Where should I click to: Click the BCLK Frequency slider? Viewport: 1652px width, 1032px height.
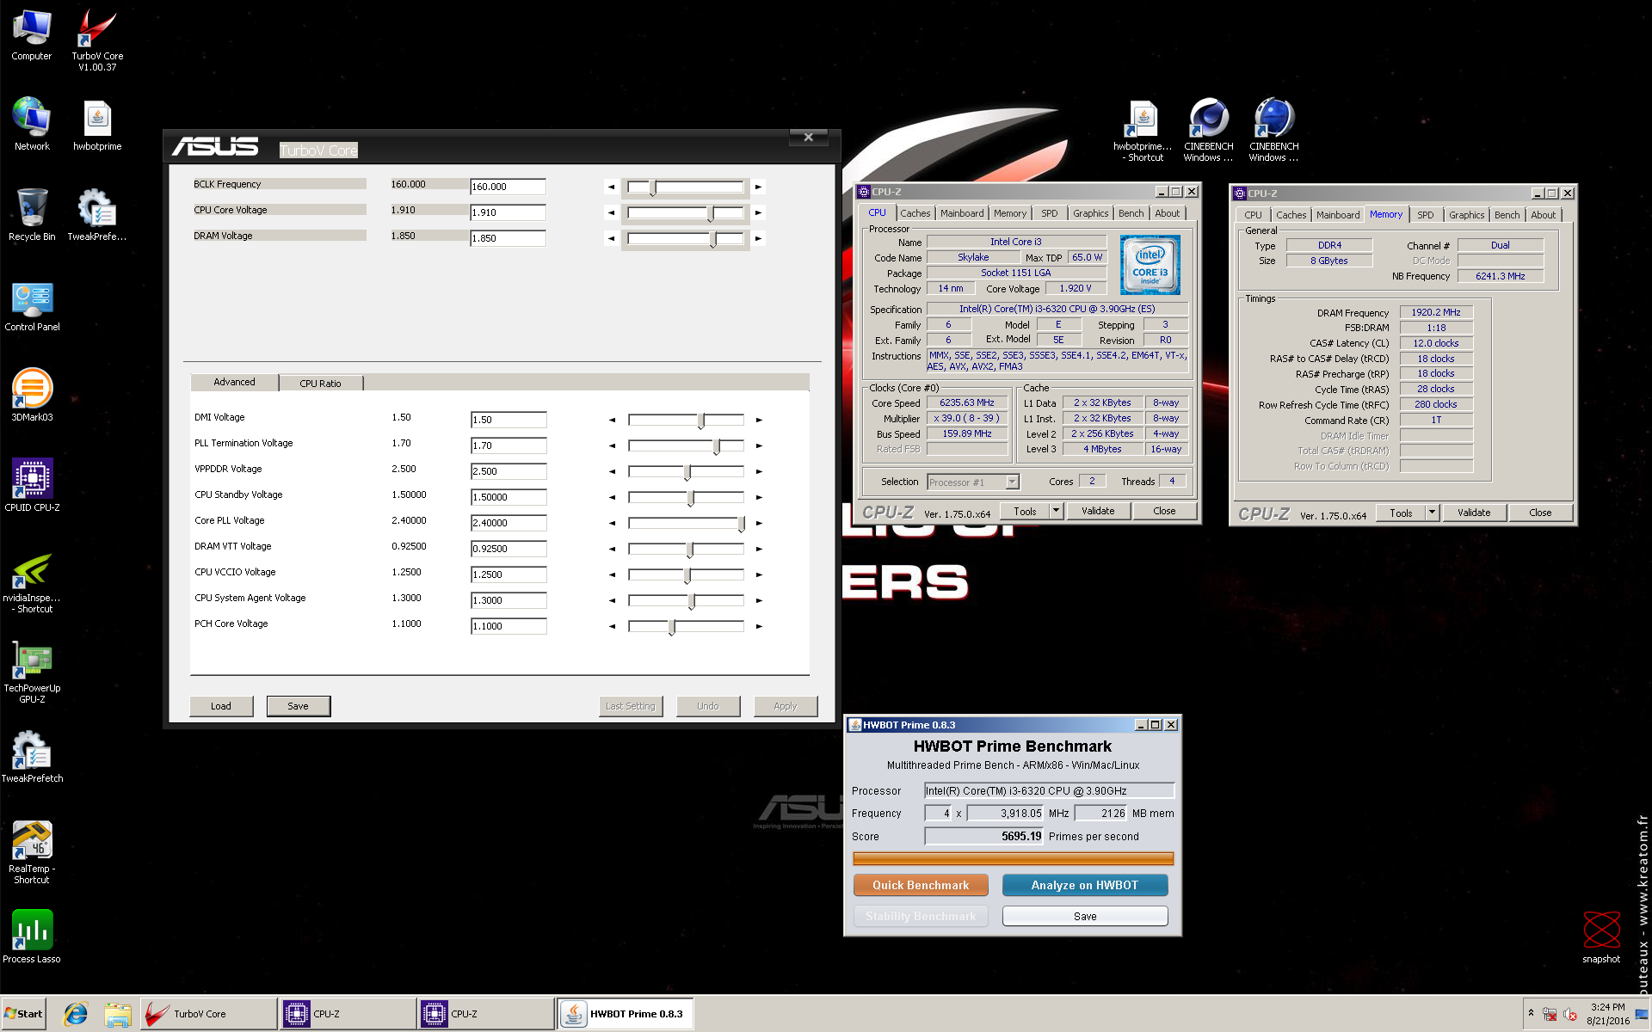686,187
